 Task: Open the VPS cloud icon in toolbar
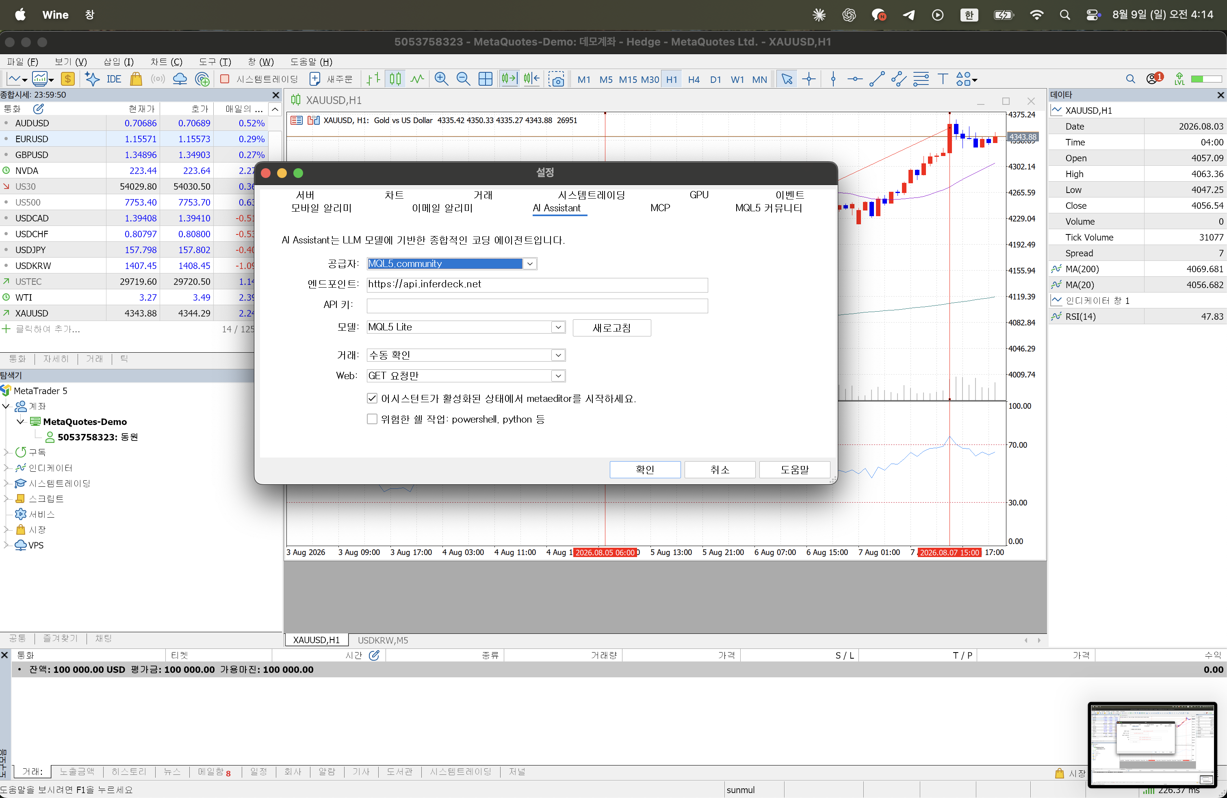point(180,79)
